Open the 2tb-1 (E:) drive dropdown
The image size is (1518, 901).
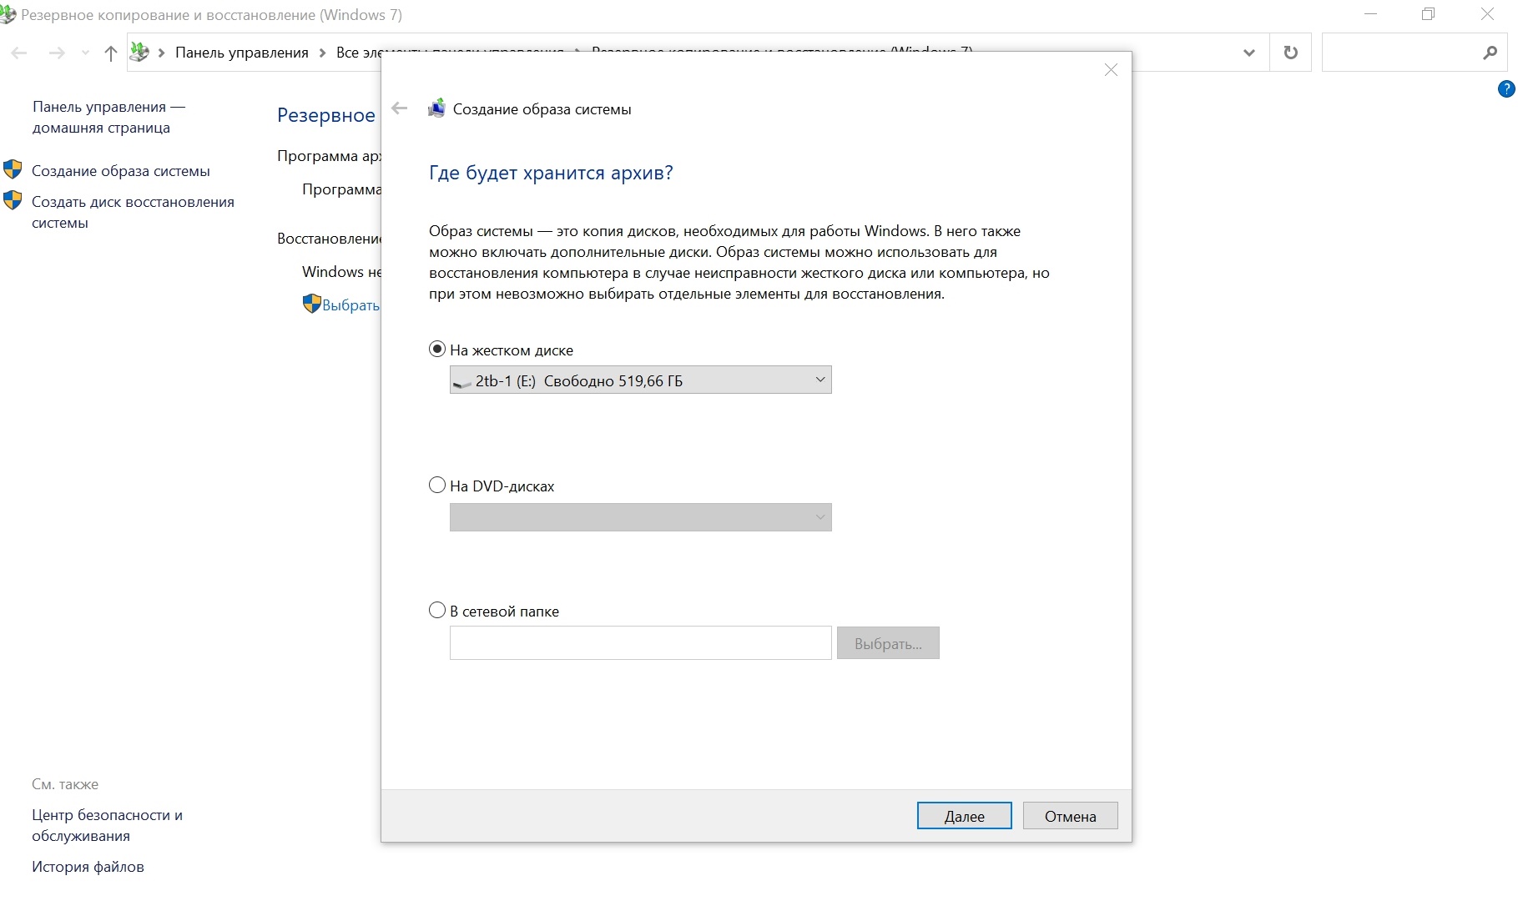coord(640,380)
